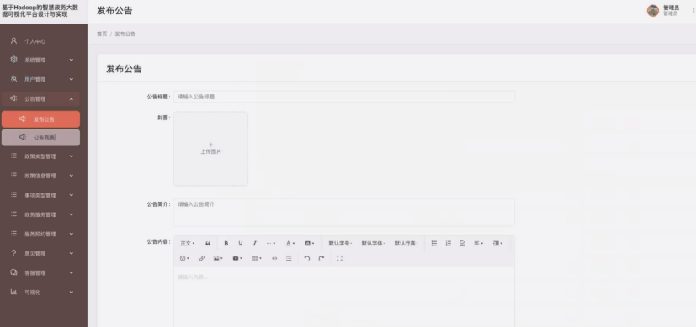Expand the 政务服务管理 sidebar menu
The height and width of the screenshot is (327, 696).
(41, 215)
